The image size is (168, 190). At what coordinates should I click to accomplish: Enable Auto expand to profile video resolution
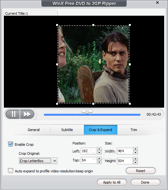11,171
